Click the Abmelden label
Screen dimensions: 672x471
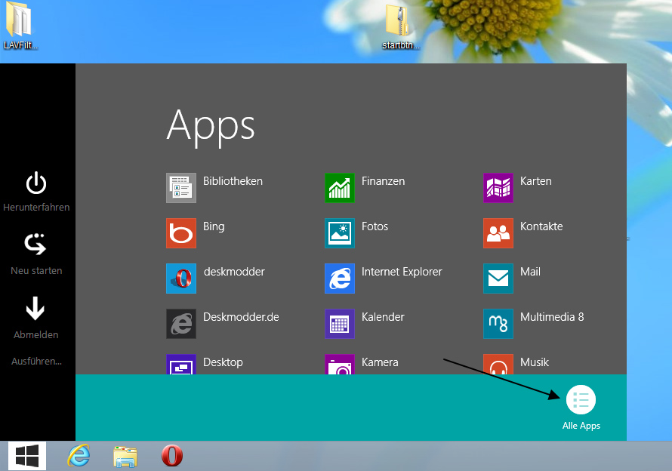(x=36, y=334)
